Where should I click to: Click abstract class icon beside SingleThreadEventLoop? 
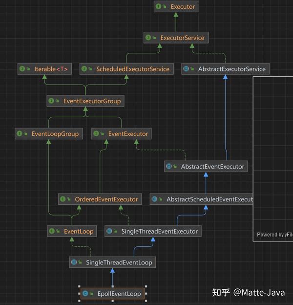tap(74, 262)
